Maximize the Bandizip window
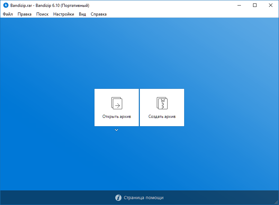This screenshot has height=205, width=279. 255,5
